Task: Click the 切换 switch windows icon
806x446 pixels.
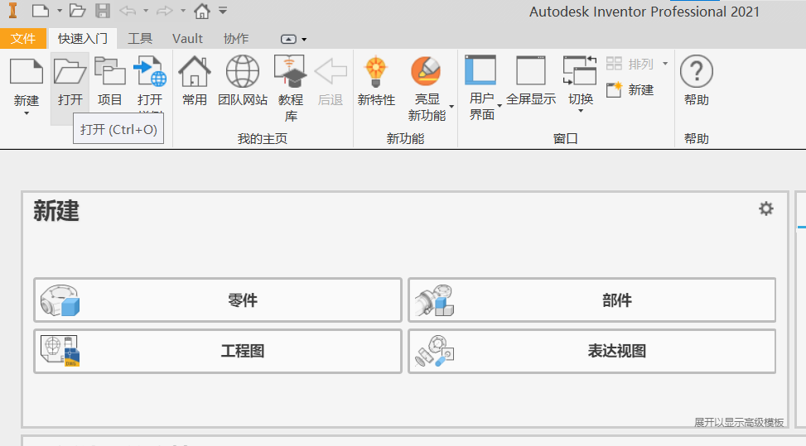Action: [x=580, y=70]
